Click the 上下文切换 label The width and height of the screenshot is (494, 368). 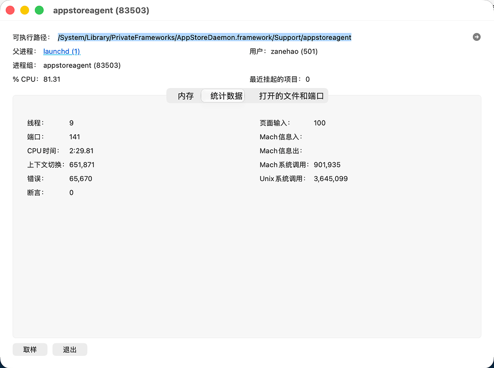tap(46, 165)
